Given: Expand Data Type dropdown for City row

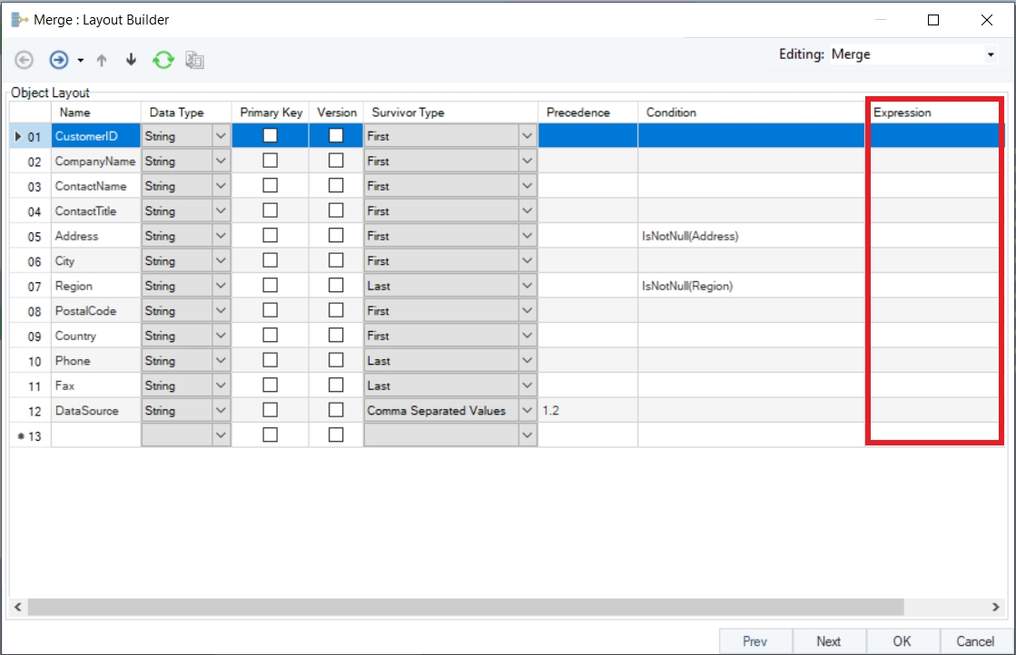Looking at the screenshot, I should (x=222, y=260).
